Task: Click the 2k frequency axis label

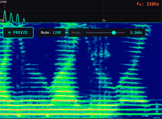Action: (104, 20)
